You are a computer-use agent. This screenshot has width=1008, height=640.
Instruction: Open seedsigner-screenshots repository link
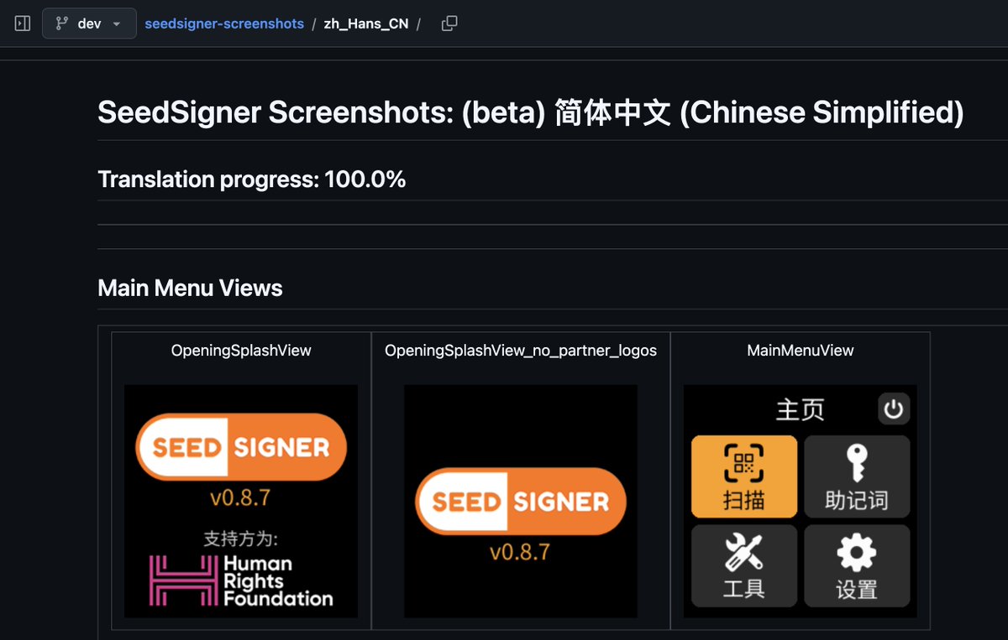224,23
